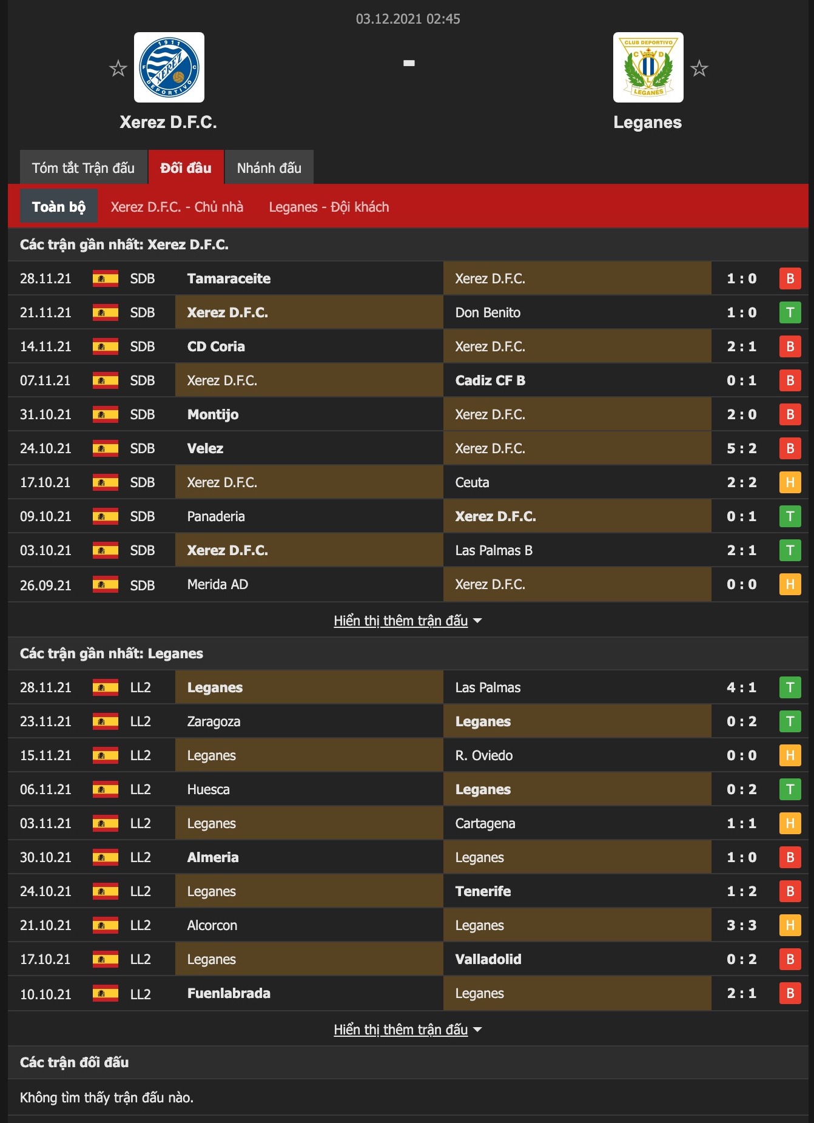814x1123 pixels.
Task: Click the draw badge for Cartagena match
Action: [790, 823]
